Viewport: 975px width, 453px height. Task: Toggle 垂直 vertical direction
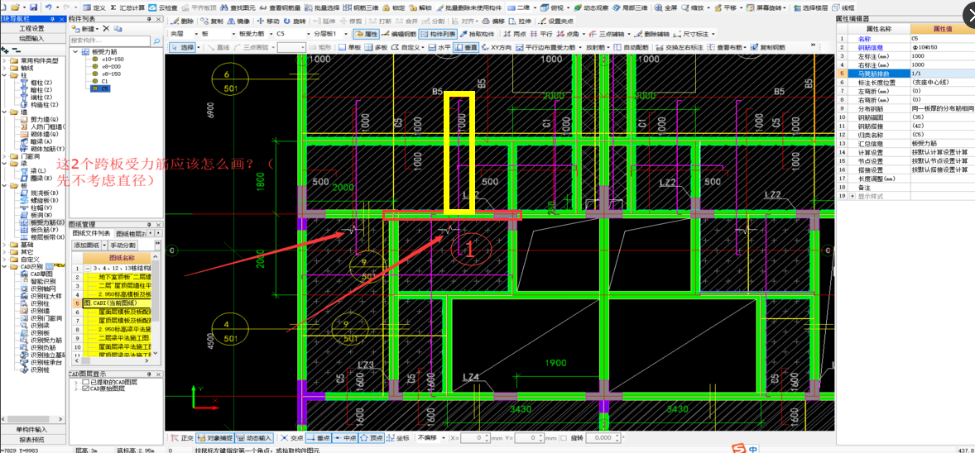(x=466, y=46)
